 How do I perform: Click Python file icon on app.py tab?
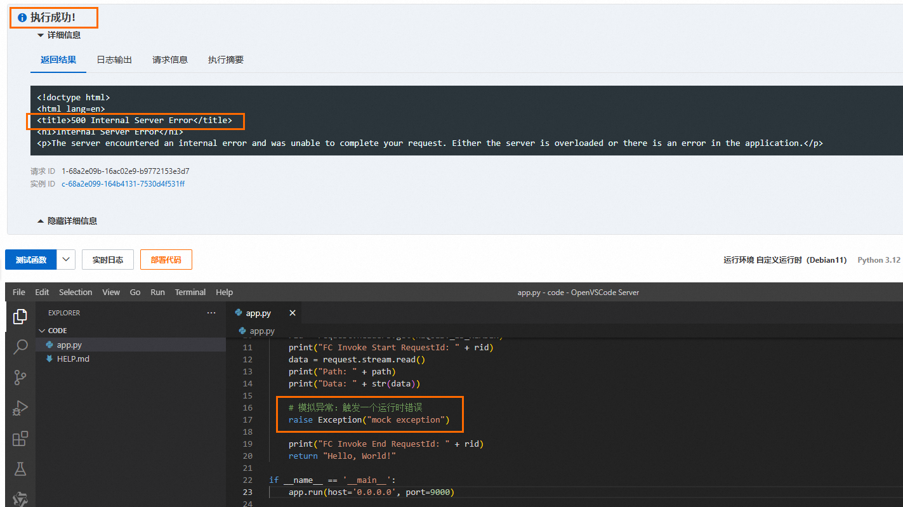tap(239, 313)
